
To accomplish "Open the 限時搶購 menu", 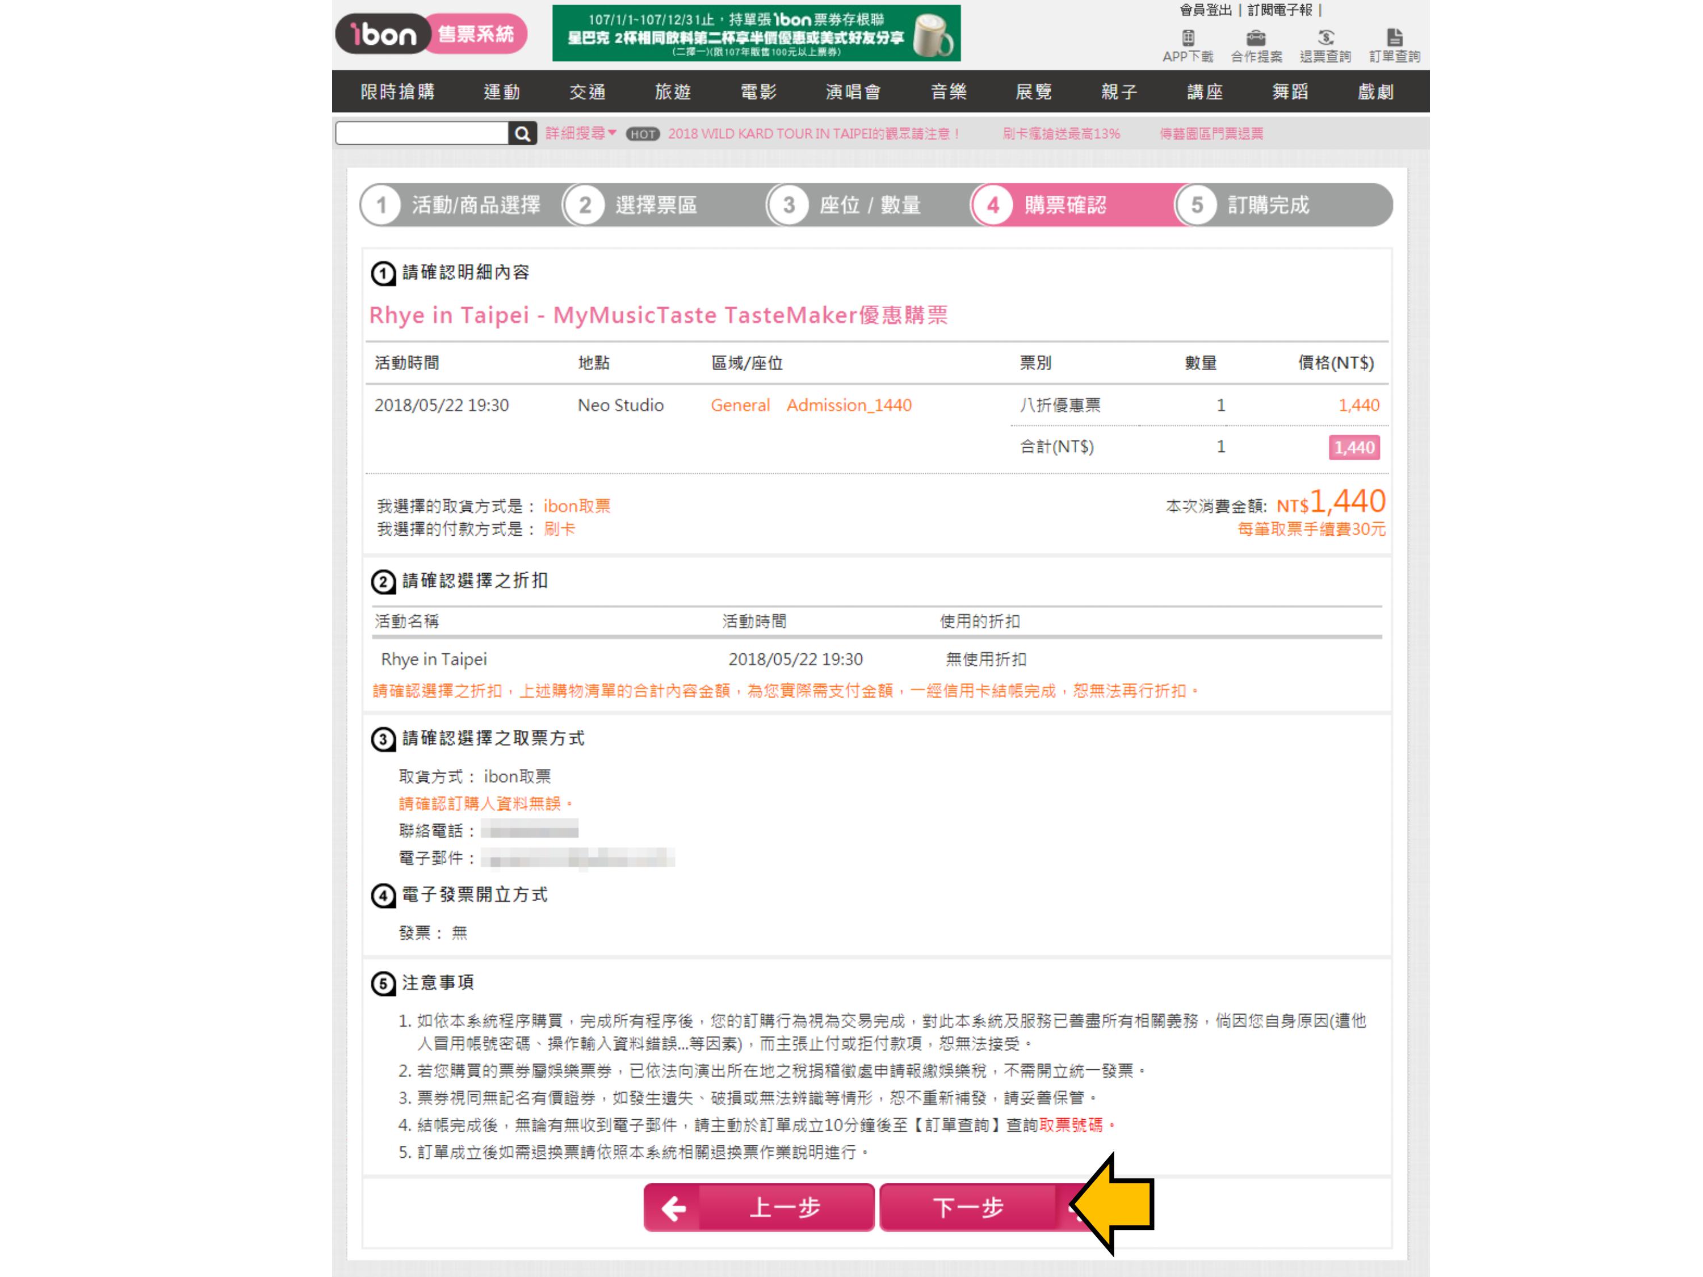I will click(397, 93).
